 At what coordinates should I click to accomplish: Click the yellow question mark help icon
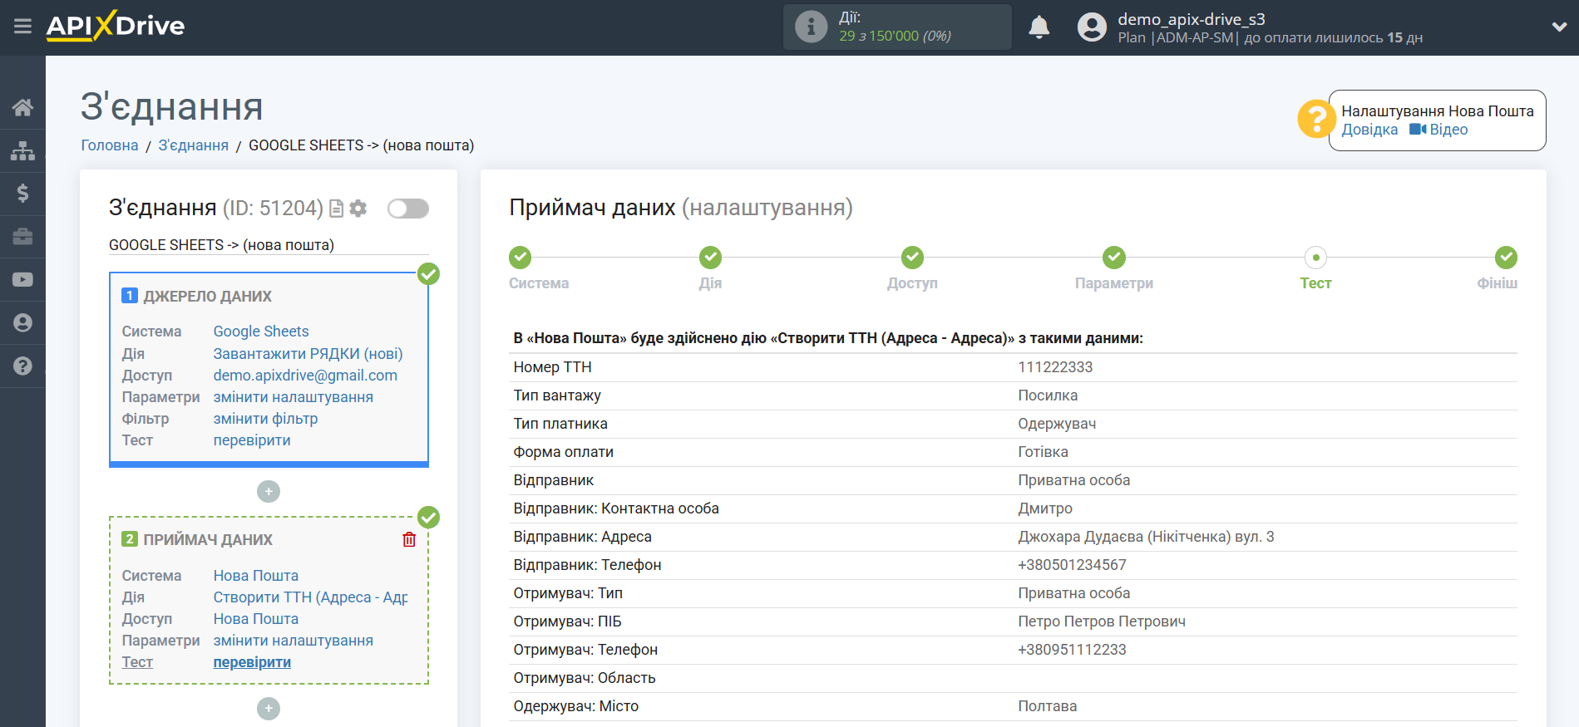(1316, 120)
